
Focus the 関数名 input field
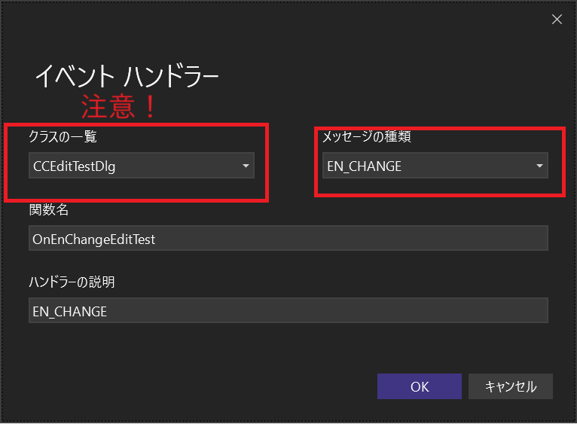[288, 239]
